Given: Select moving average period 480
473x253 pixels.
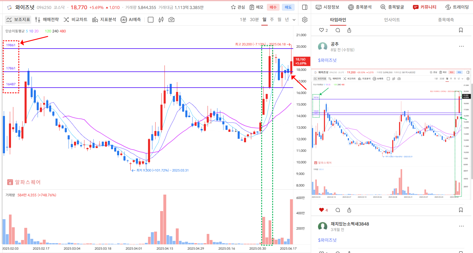Looking at the screenshot, I should (63, 31).
